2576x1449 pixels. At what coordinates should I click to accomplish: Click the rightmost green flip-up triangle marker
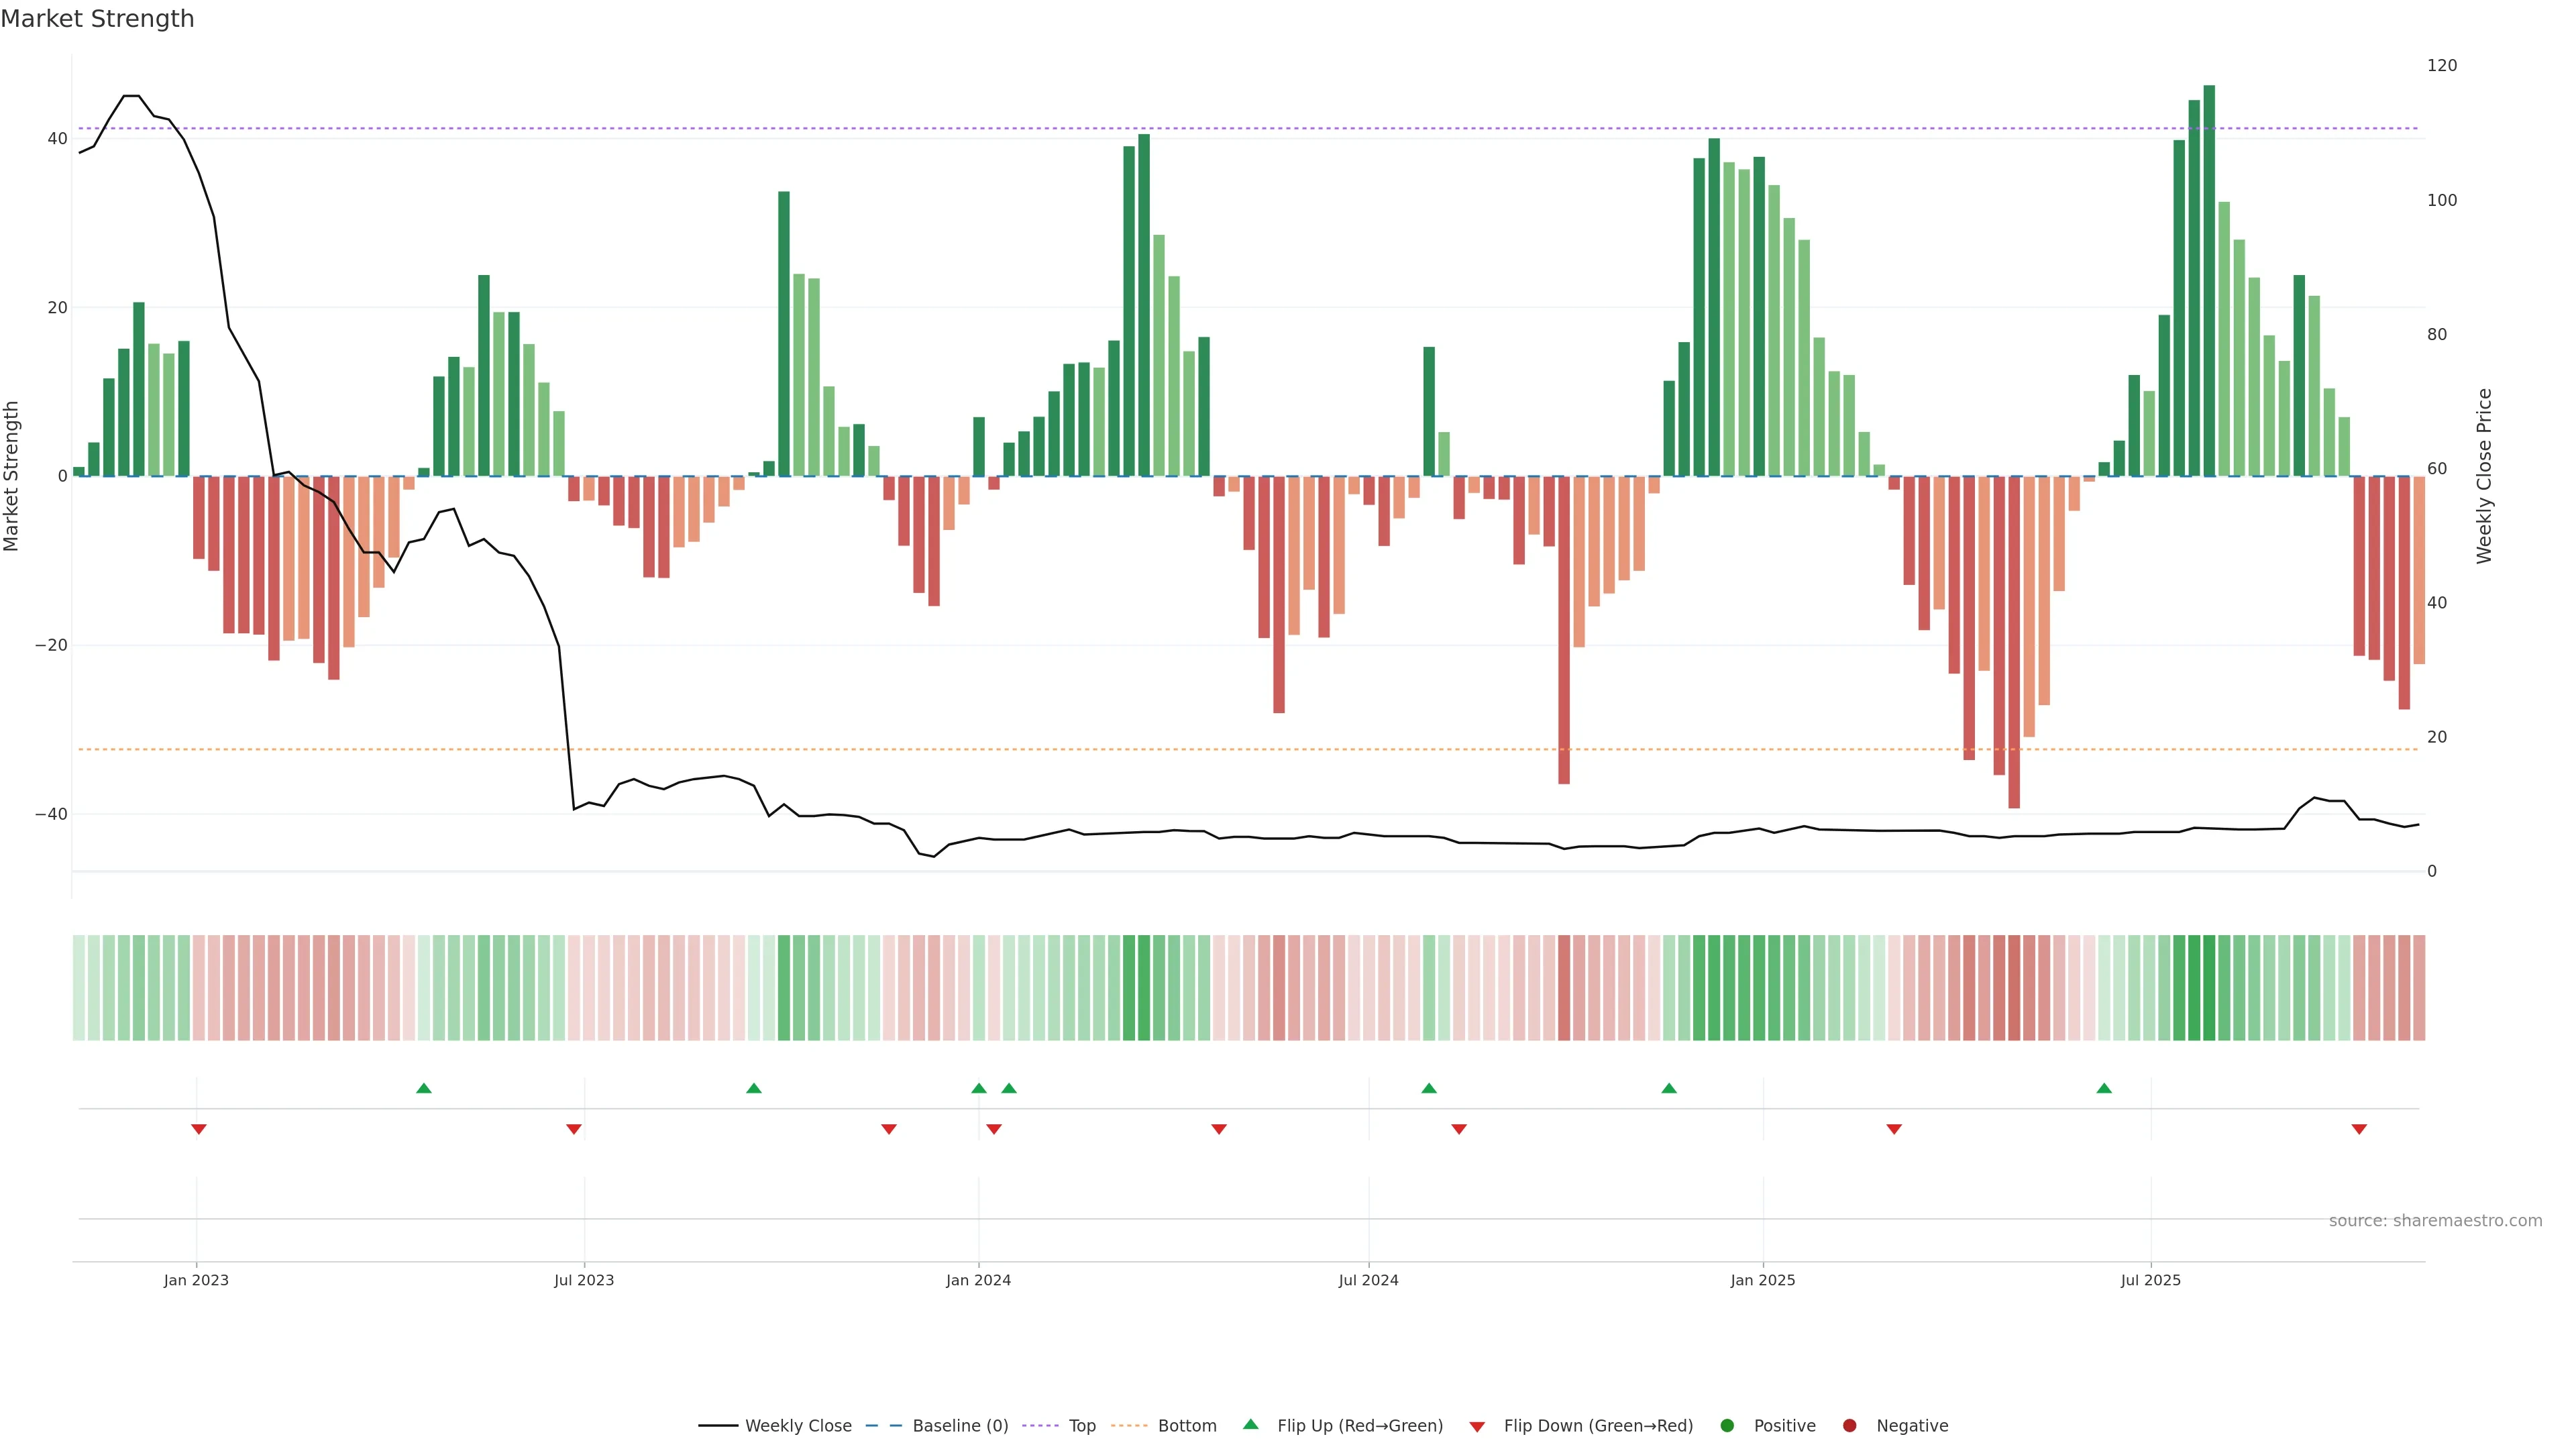(x=2104, y=1088)
